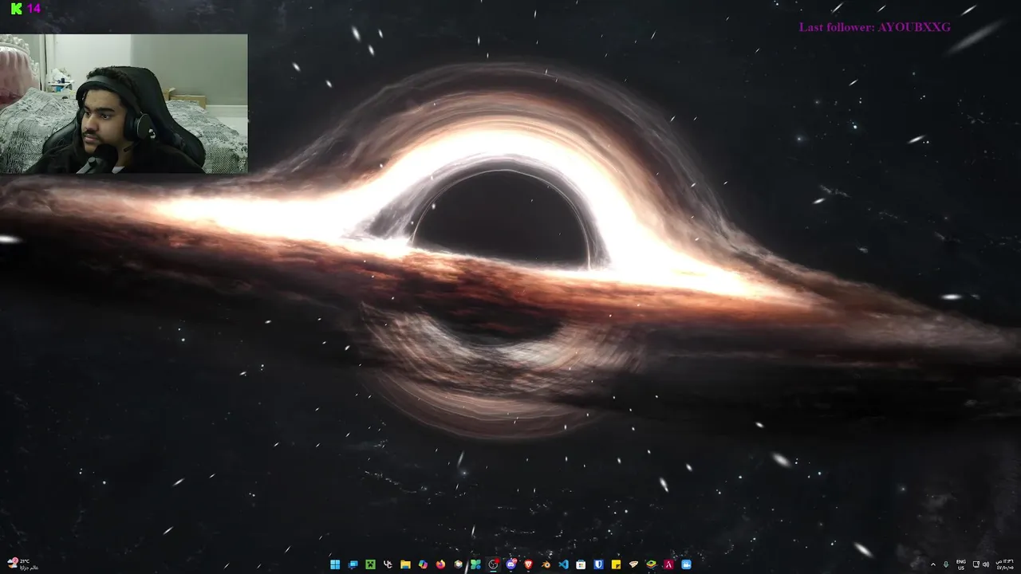Click the viewer count 14
The width and height of the screenshot is (1021, 574).
coord(34,9)
